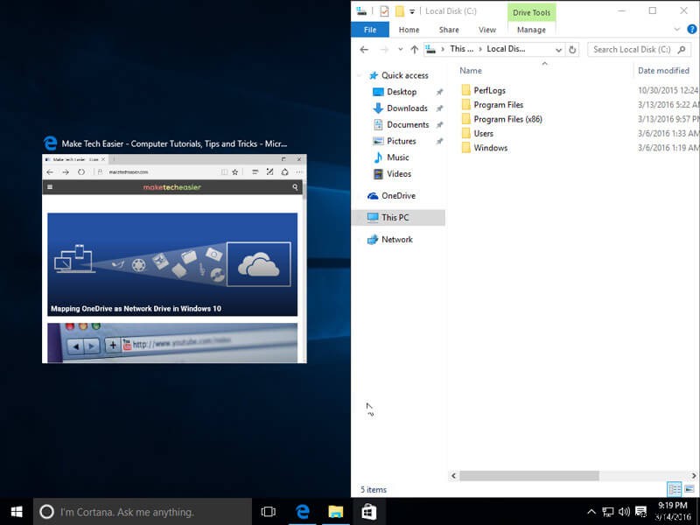Open the Customize Quick Access Toolbar dropdown

412,12
